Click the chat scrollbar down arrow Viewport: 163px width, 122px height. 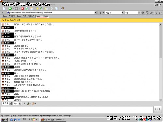tap(160, 100)
